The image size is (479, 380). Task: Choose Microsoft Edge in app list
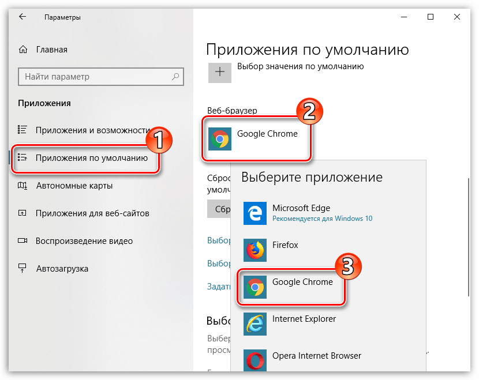328,213
